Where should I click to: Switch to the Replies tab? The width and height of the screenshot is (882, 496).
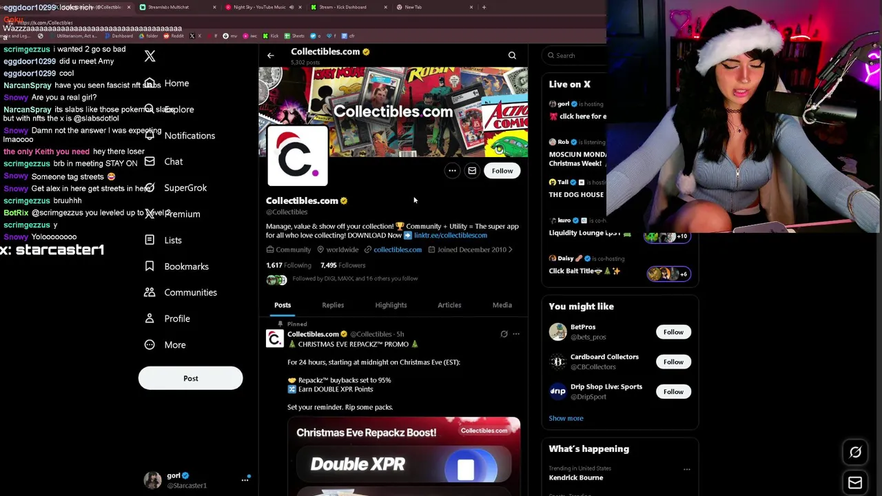[333, 305]
